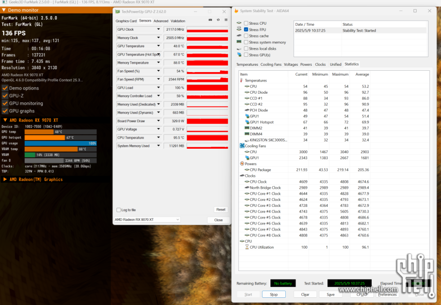Open the Board Power Draw sensor dropdown
This screenshot has height=305, width=441.
click(x=158, y=121)
